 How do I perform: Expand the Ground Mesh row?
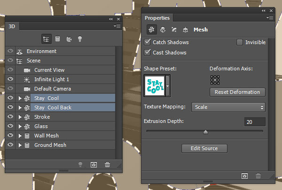(20, 145)
